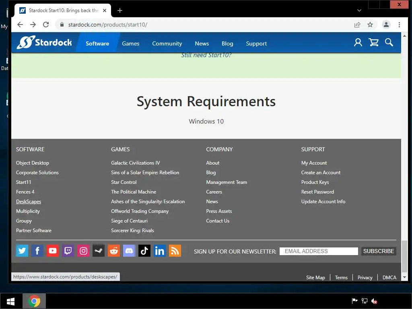Viewport: 412px width, 309px height.
Task: Click the email address newsletter field
Action: (319, 251)
